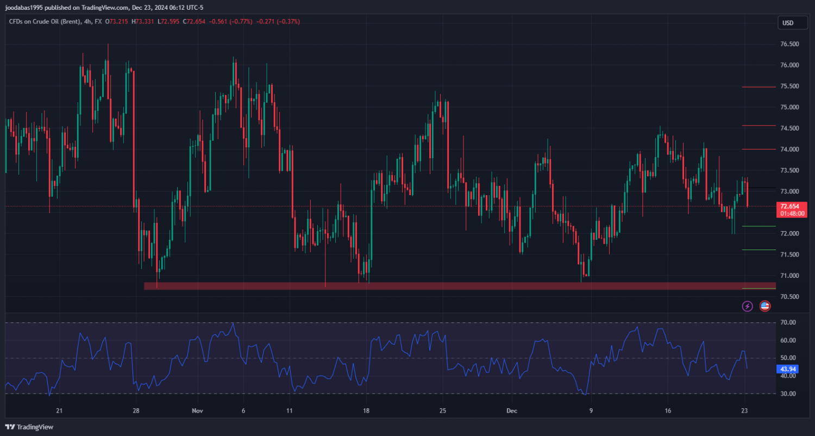Viewport: 815px width, 436px height.
Task: Click the TradingView logo at bottom left
Action: pyautogui.click(x=29, y=427)
